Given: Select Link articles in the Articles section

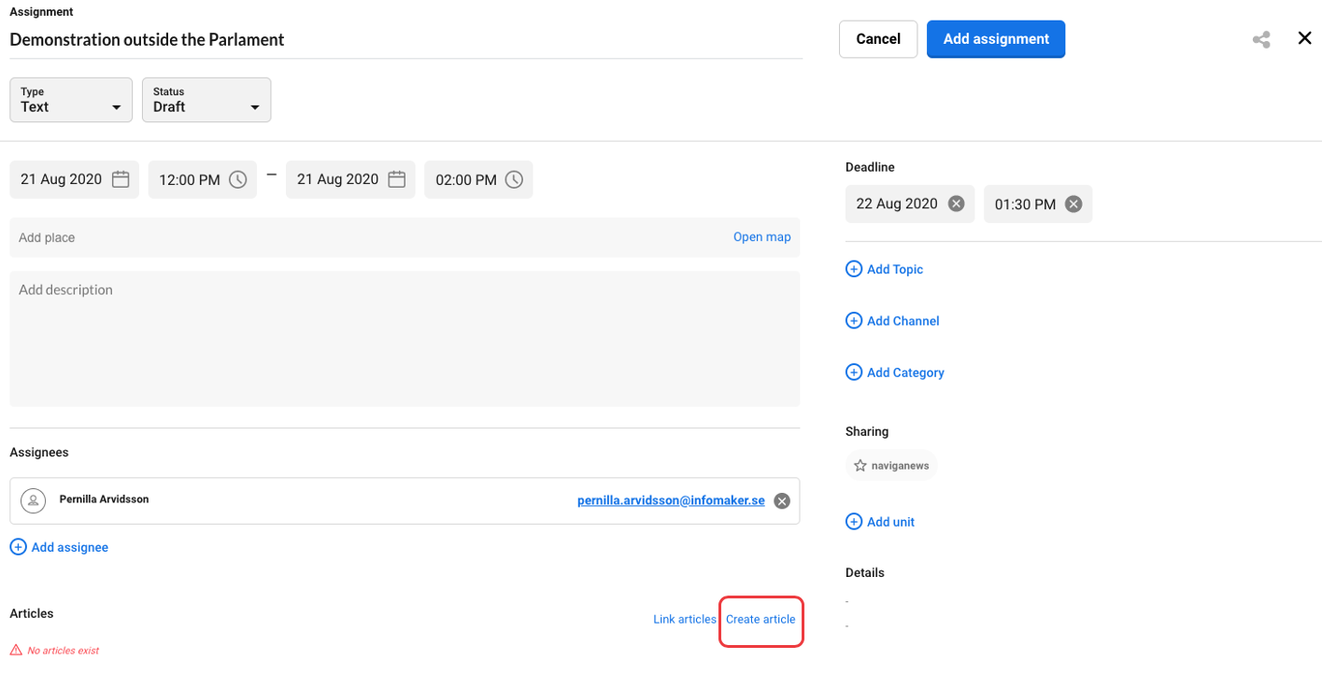Looking at the screenshot, I should [x=685, y=618].
